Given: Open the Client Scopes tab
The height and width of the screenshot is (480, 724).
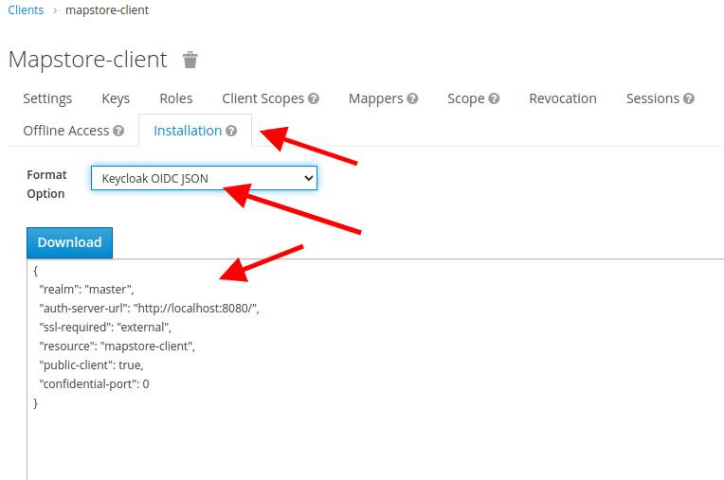Looking at the screenshot, I should 262,98.
